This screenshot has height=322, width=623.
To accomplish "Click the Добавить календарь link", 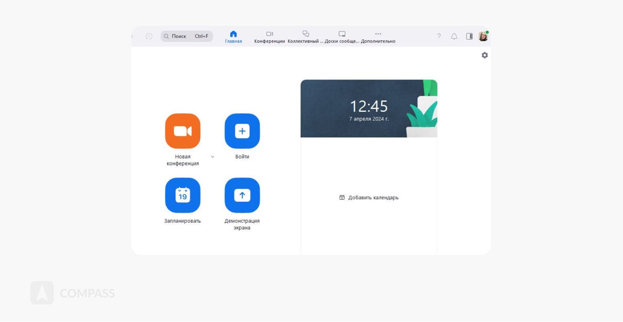I will click(x=369, y=198).
